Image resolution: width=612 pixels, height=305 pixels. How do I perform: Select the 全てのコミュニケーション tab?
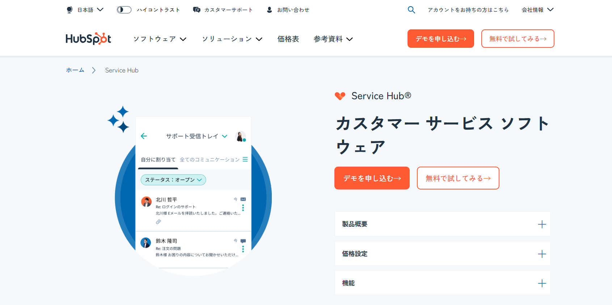(210, 159)
